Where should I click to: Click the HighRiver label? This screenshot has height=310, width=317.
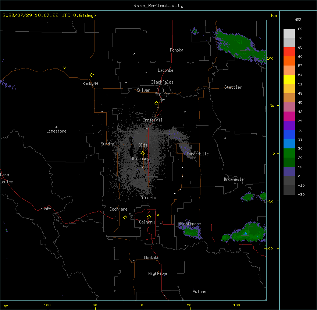(x=158, y=274)
